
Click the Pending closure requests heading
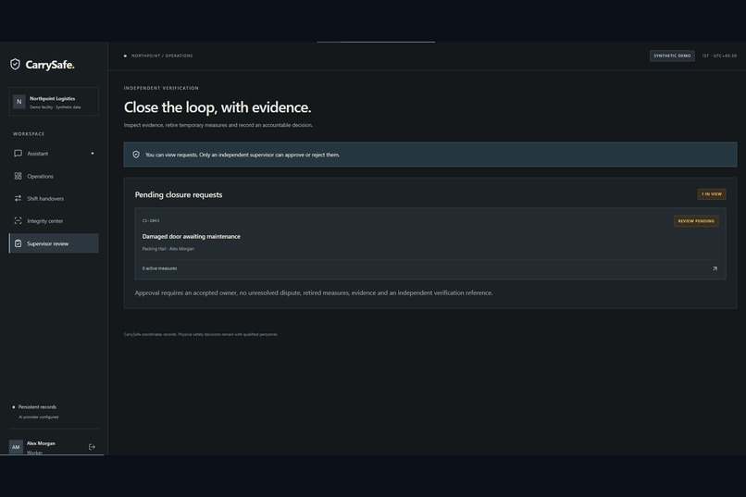tap(179, 194)
